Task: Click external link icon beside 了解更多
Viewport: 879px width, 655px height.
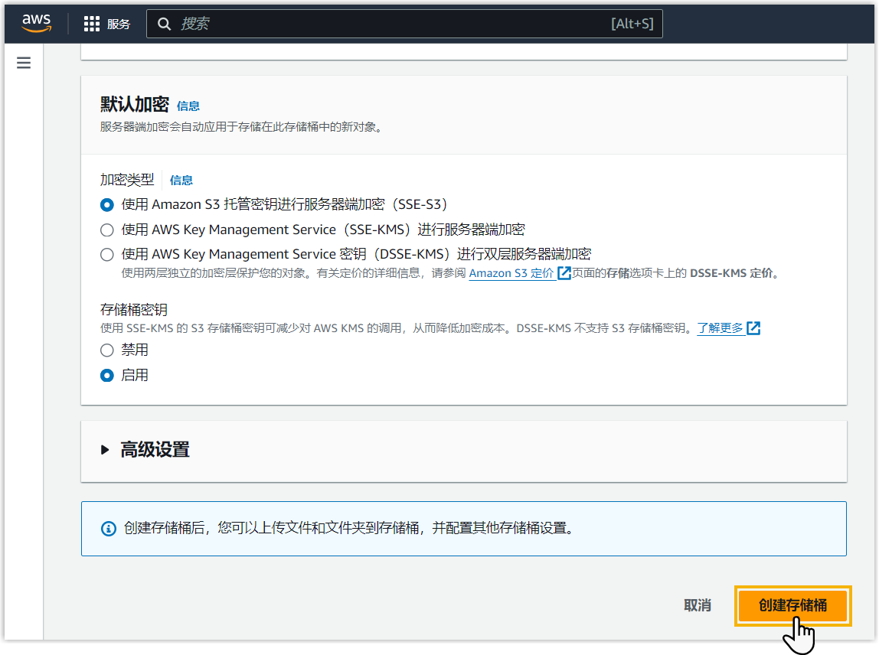Action: pyautogui.click(x=753, y=328)
